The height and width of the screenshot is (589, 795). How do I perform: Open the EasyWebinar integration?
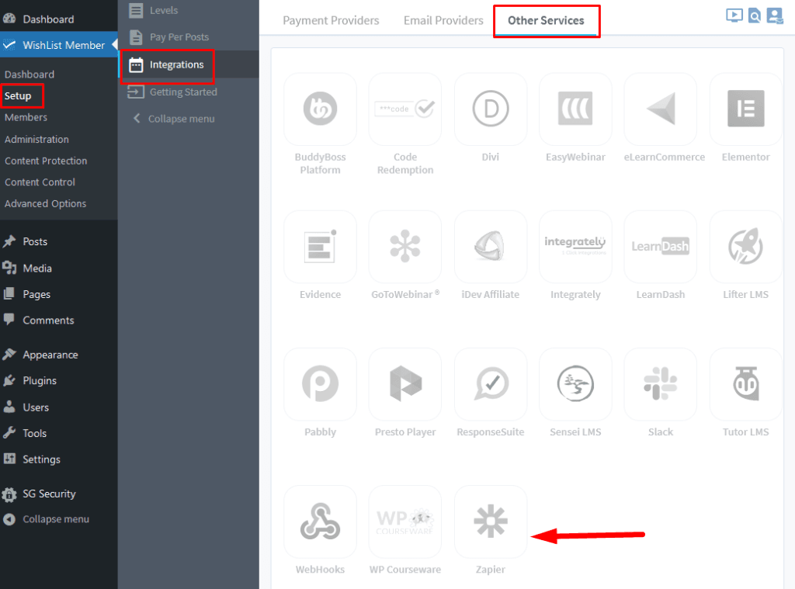click(575, 109)
